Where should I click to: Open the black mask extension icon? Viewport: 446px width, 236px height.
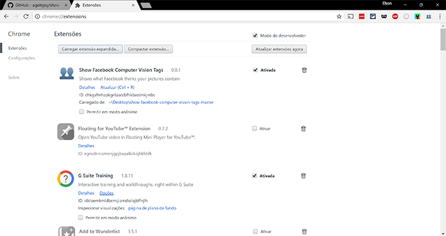384,17
